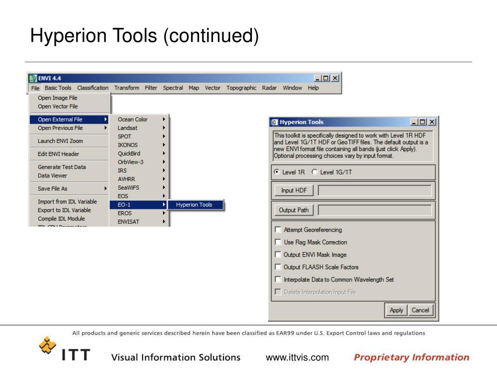Open the Classification menu

click(93, 88)
